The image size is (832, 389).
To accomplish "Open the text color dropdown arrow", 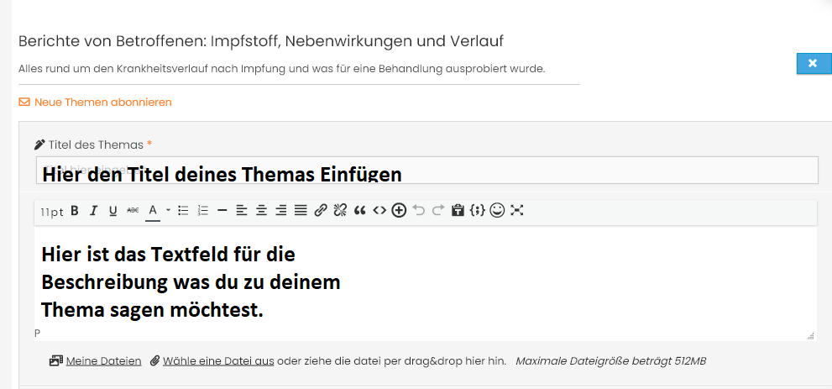I will click(x=168, y=211).
